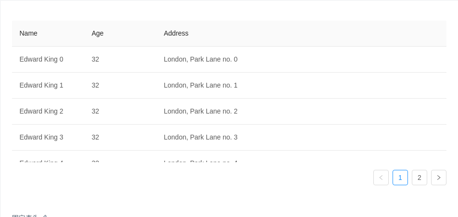Click the Address column header
Screen dimensions: 458x217
tap(176, 33)
